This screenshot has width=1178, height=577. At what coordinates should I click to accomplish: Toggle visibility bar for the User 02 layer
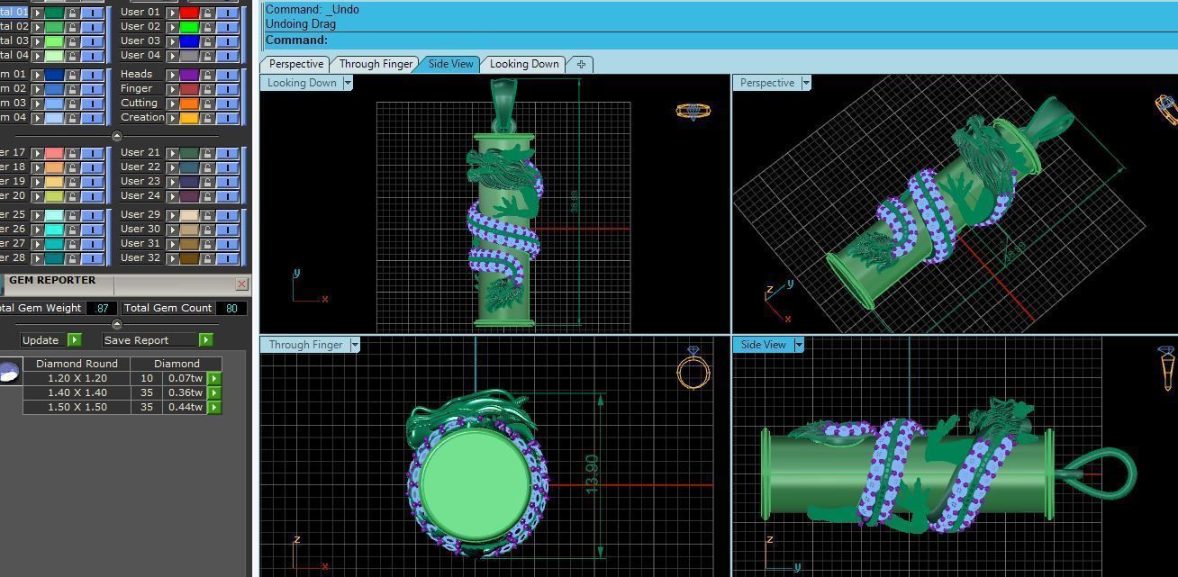point(228,27)
